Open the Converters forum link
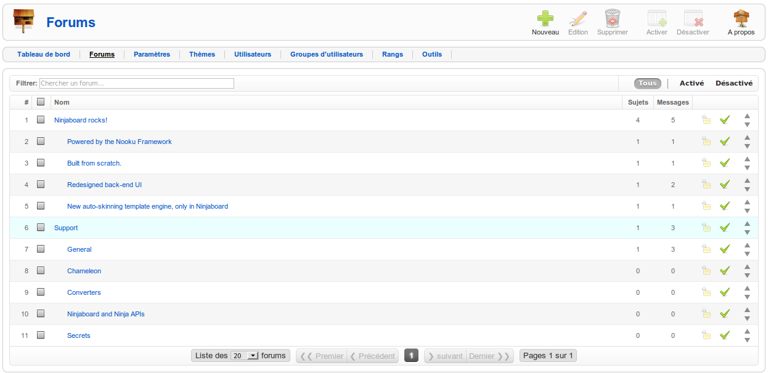Image resolution: width=771 pixels, height=373 pixels. [84, 292]
